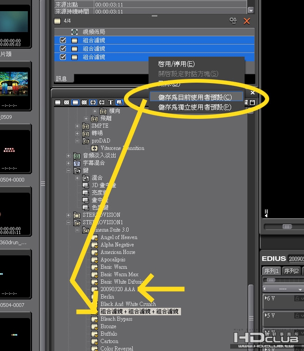Expand the 轉場 folder

tap(77, 133)
